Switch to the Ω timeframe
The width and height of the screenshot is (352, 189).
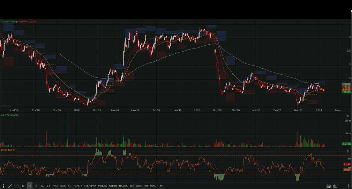pyautogui.click(x=23, y=186)
